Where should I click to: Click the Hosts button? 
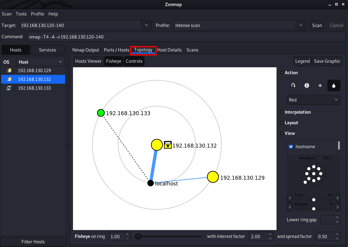click(x=16, y=50)
